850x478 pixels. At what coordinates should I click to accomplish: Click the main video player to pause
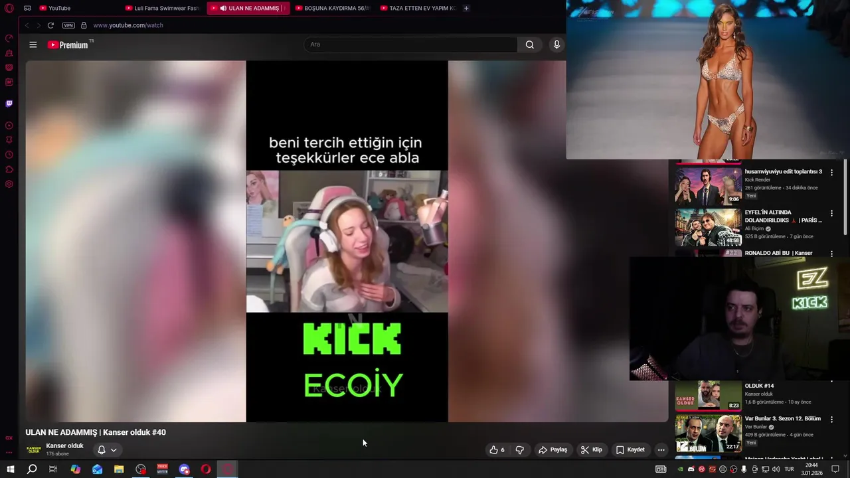[x=347, y=241]
